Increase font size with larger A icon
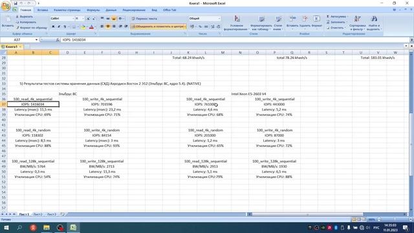 (x=88, y=19)
